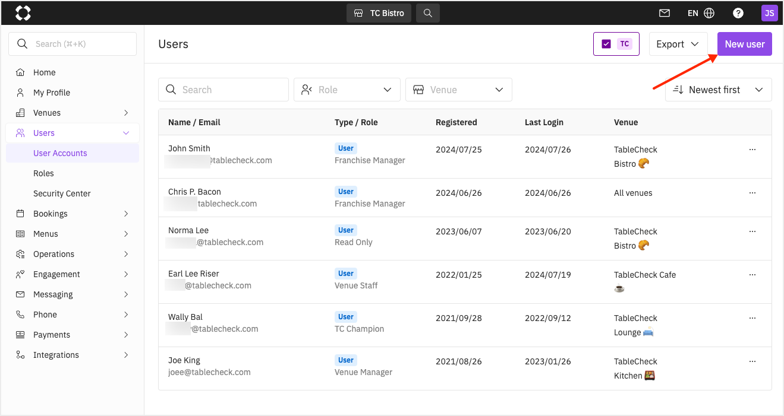Click the Operations gear icon
This screenshot has height=416, width=784.
point(21,254)
